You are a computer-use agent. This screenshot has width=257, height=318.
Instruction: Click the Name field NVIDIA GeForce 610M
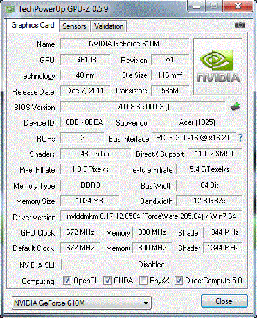(124, 44)
